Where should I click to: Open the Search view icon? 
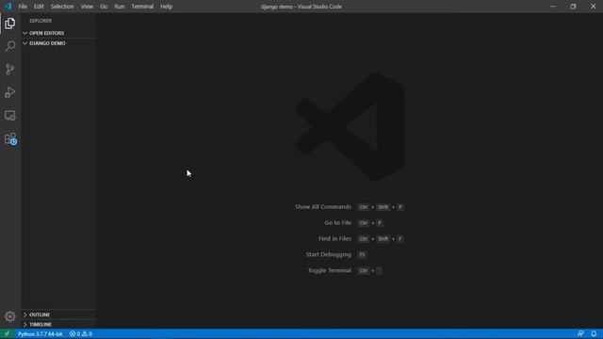coord(10,46)
